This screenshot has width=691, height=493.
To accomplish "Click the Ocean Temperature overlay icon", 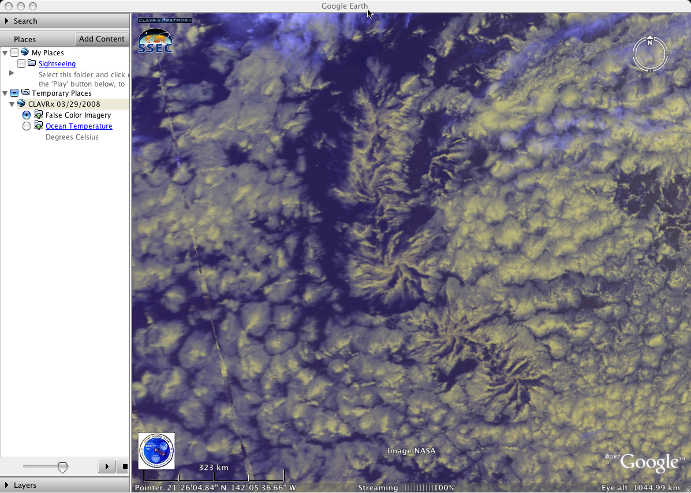I will pyautogui.click(x=38, y=126).
